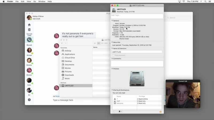This screenshot has width=214, height=120.
Task: Change staff Read only privilege dropdown
Action: [x=142, y=101]
